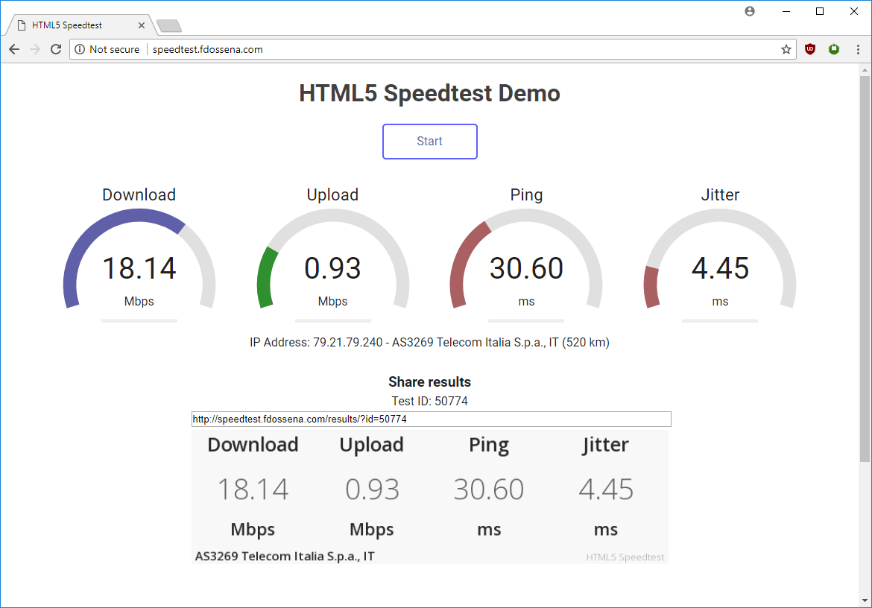This screenshot has height=608, width=872.
Task: Click the blank secondary browser tab
Action: [168, 25]
